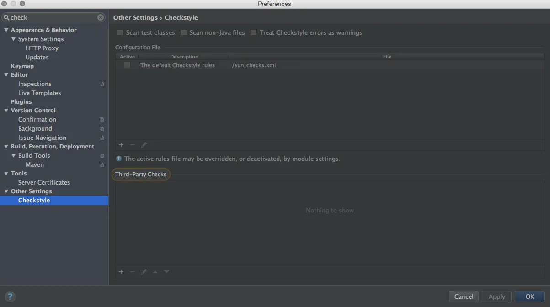Collapse the System Settings node
Image resolution: width=550 pixels, height=307 pixels.
[x=14, y=39]
